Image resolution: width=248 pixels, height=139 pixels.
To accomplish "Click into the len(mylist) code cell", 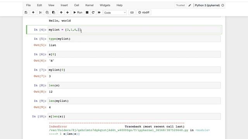I will 134,101.
